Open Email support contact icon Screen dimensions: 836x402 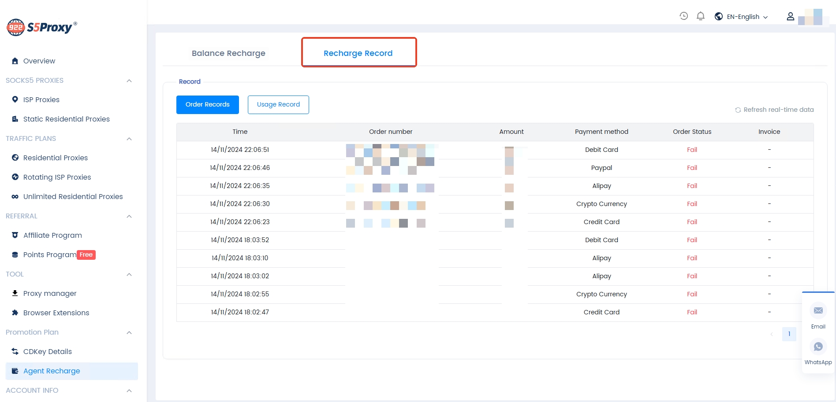click(818, 311)
